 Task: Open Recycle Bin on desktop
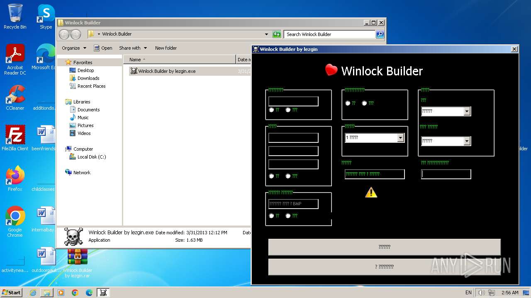(15, 17)
